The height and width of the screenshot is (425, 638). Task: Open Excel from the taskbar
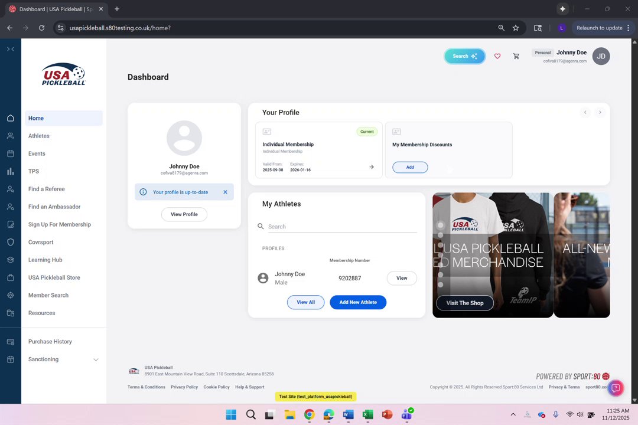(x=367, y=414)
